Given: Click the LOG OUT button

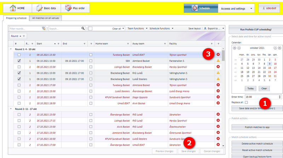Looking at the screenshot, I should 269,8.
